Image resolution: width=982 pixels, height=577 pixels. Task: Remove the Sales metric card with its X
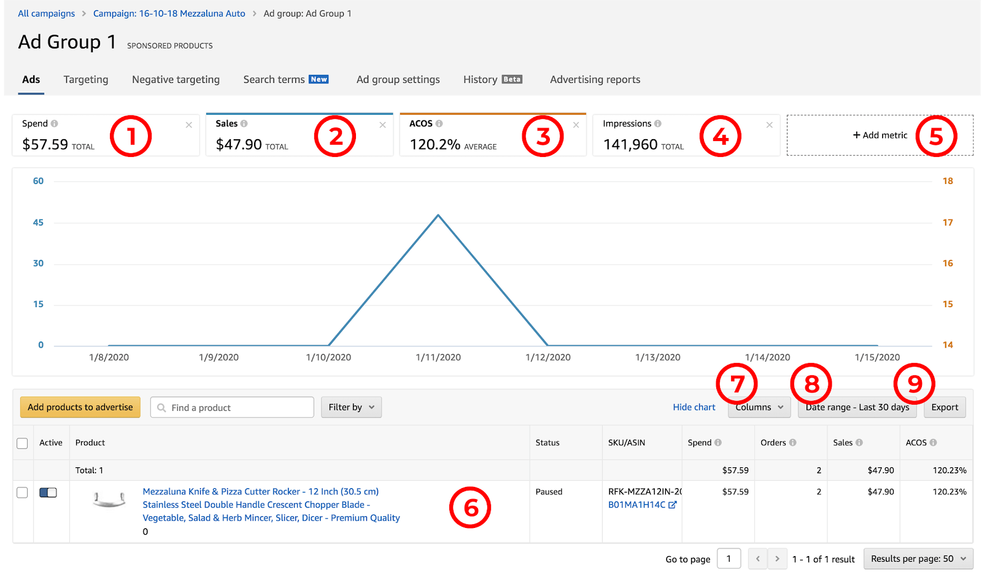[382, 125]
